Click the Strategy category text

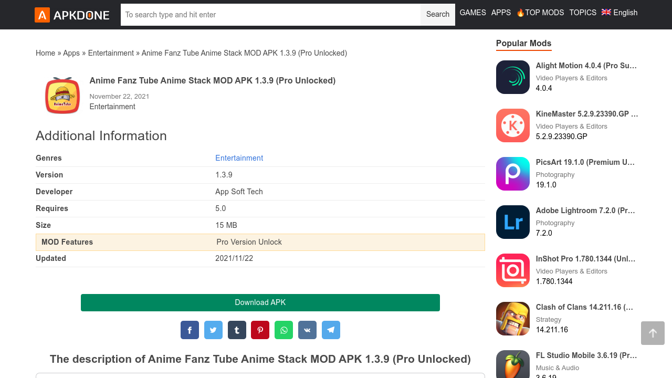click(x=549, y=320)
